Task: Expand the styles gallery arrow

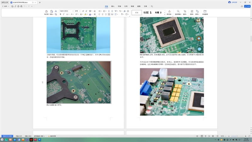Action: click(x=165, y=14)
